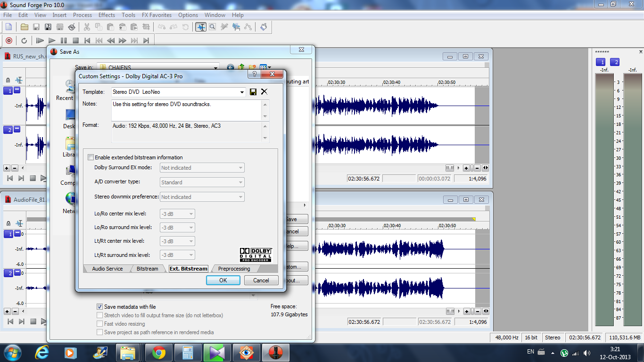
Task: Open the Views menu icon in Save As
Action: (x=265, y=68)
